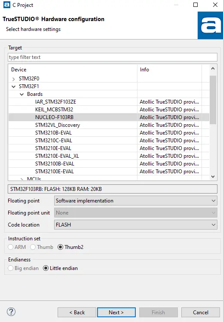Image resolution: width=223 pixels, height=322 pixels.
Task: Expand the STM32F0 device family
Action: (x=14, y=79)
